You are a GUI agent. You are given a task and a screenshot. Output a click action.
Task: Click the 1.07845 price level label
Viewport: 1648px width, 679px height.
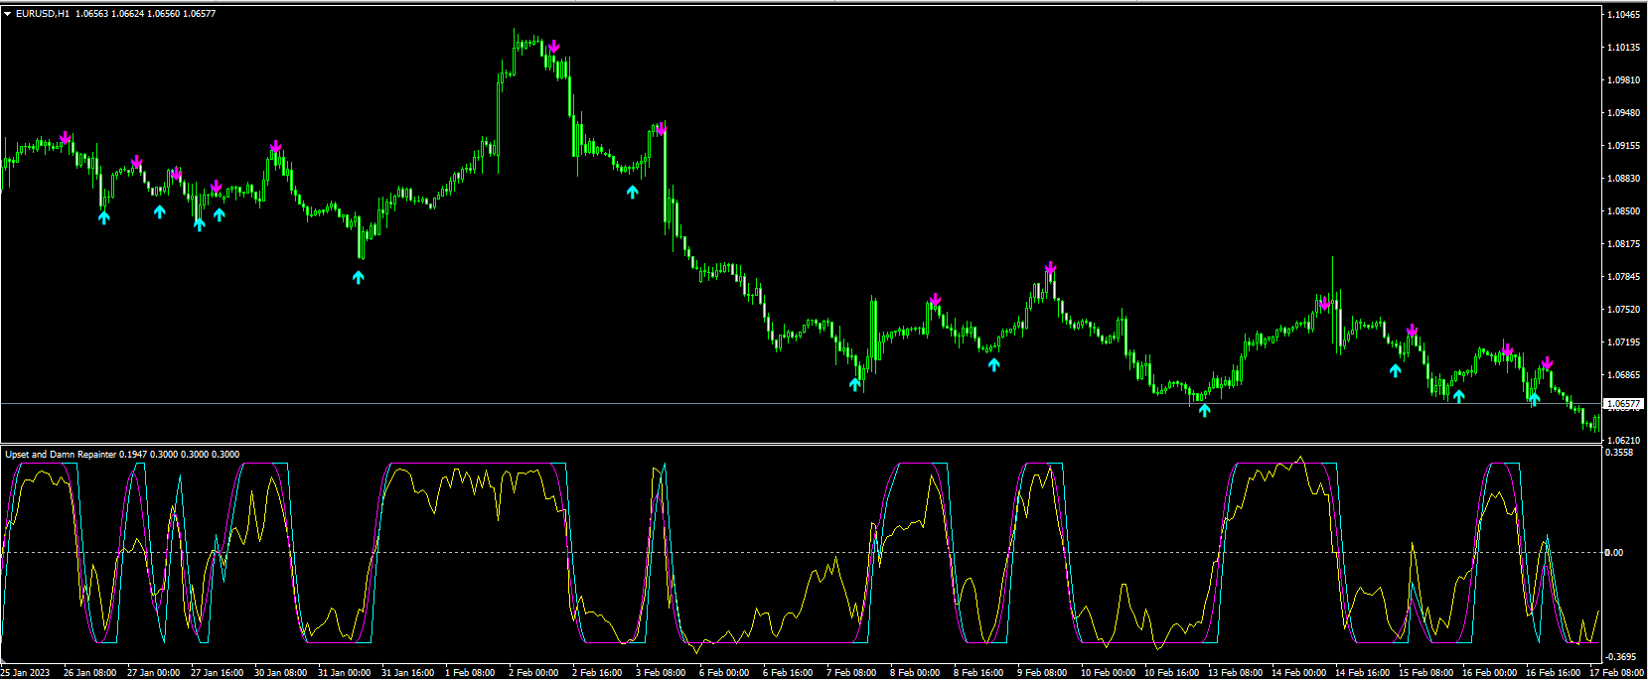[1623, 277]
